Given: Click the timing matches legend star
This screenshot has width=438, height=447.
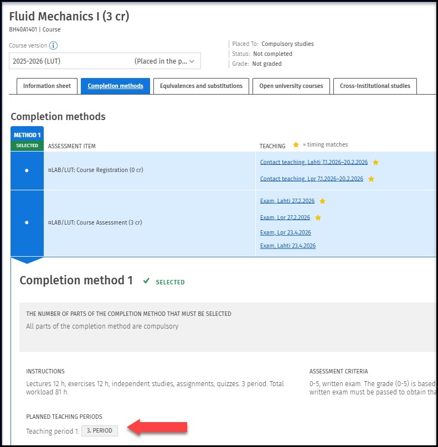Looking at the screenshot, I should (296, 145).
